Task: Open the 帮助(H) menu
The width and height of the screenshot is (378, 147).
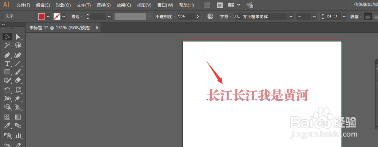Action: tap(186, 5)
